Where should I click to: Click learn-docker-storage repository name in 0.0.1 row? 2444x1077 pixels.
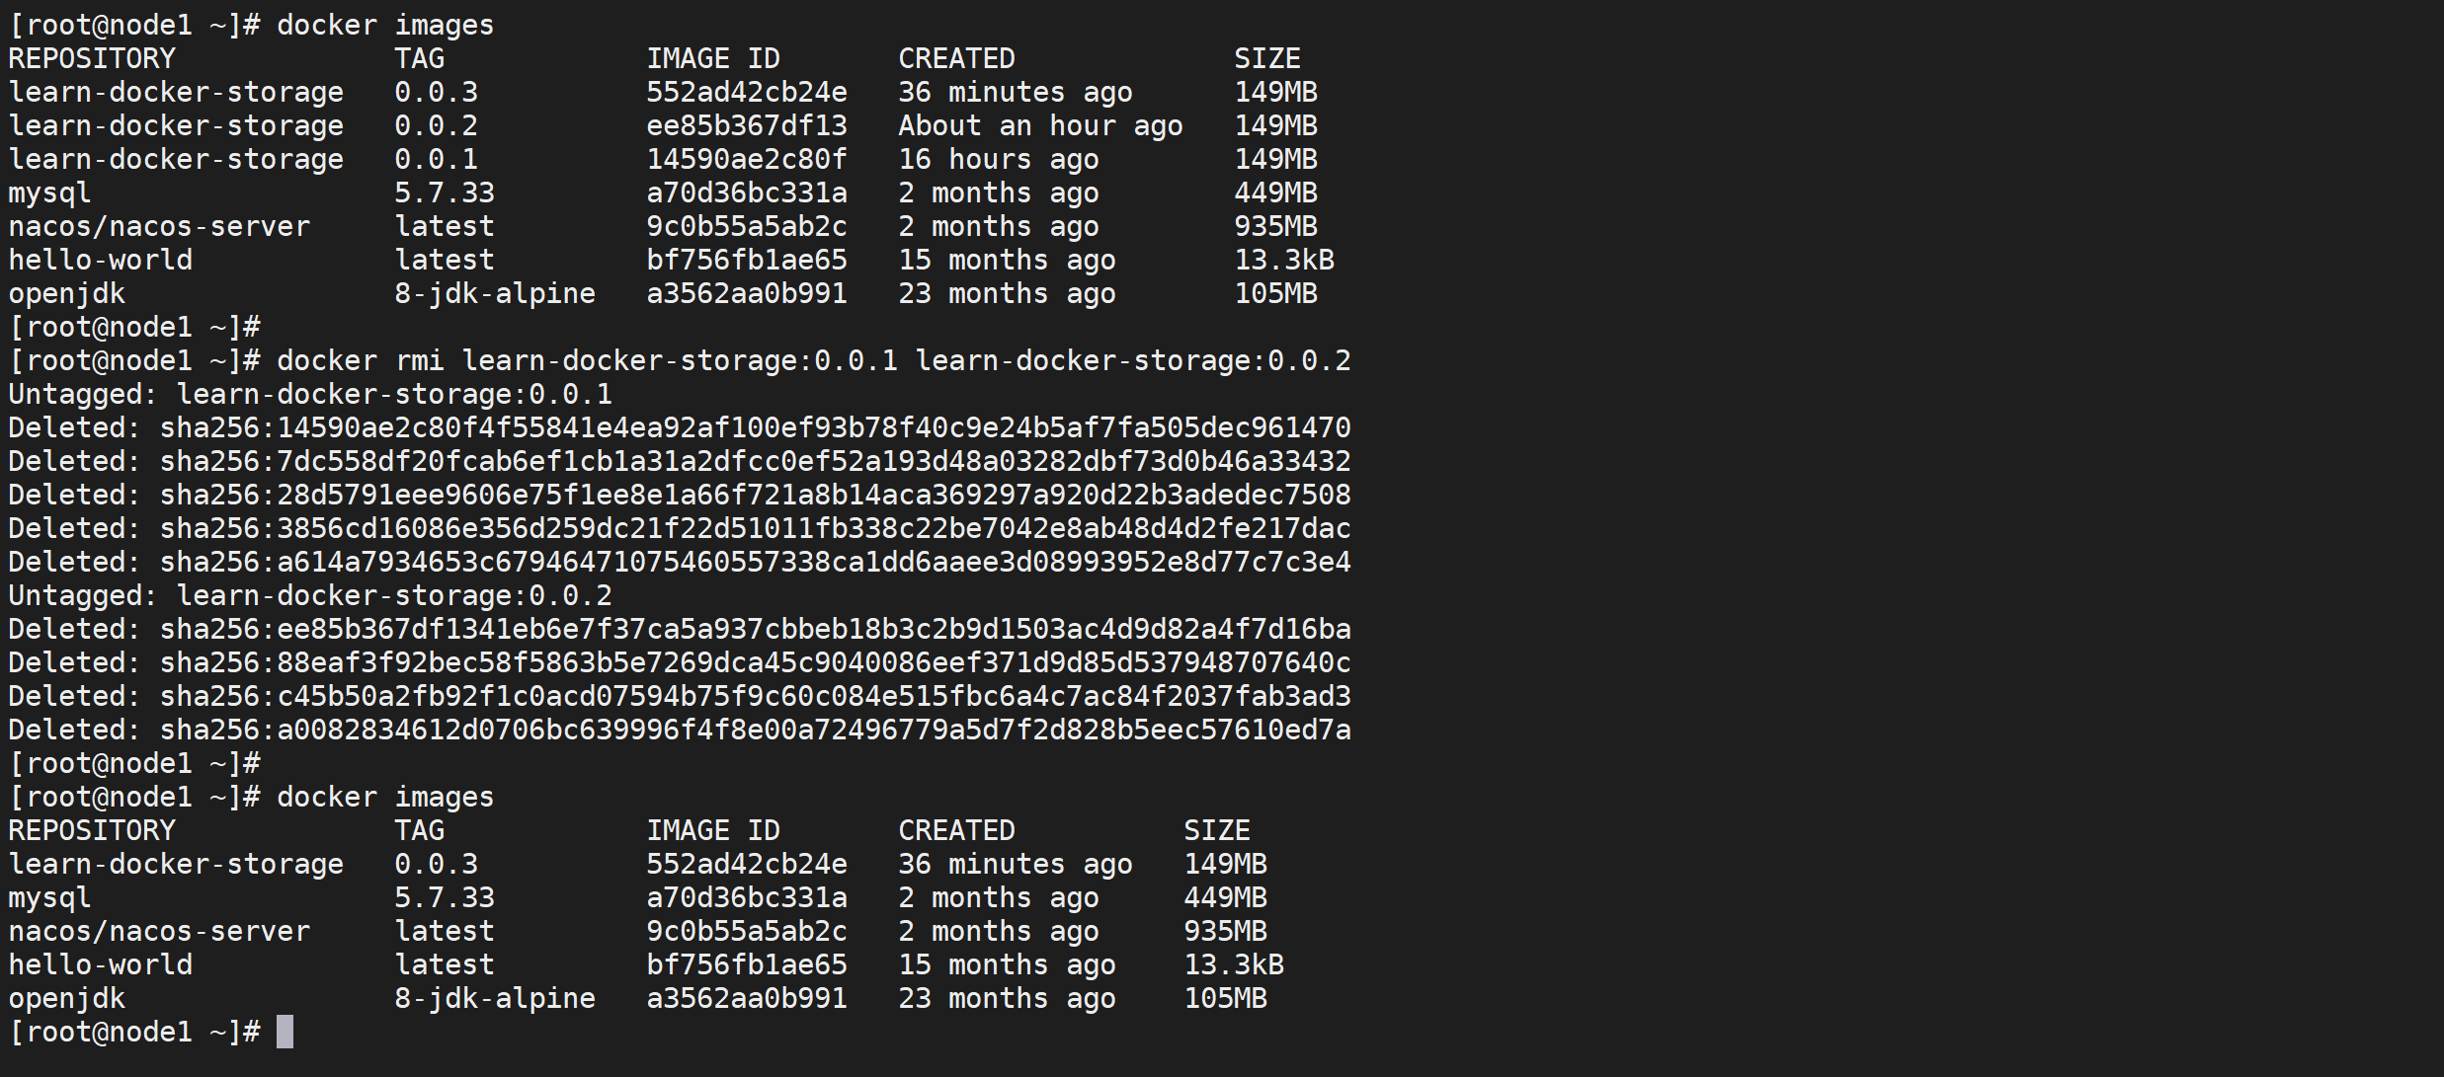176,159
